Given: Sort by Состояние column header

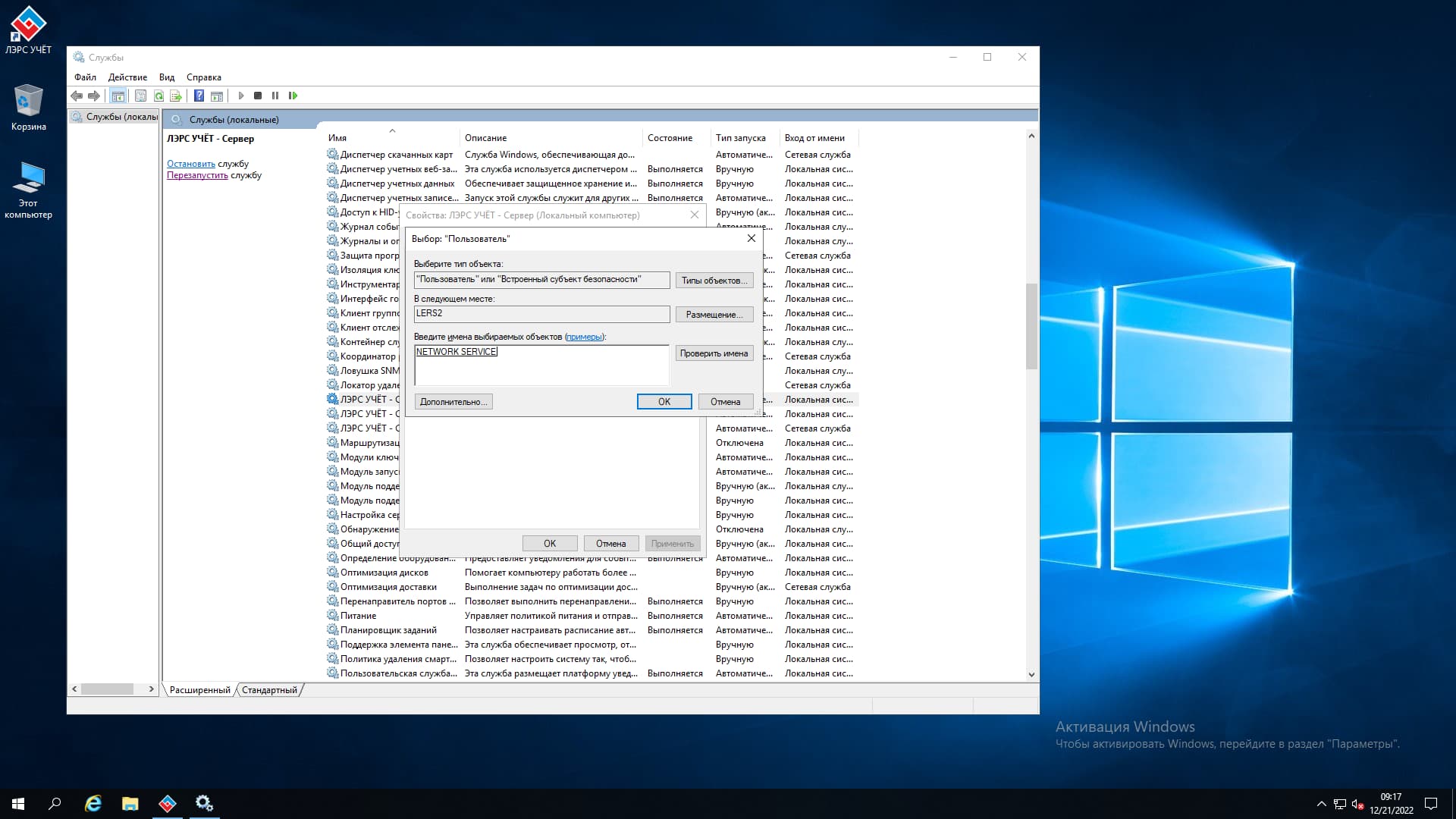Looking at the screenshot, I should pos(677,138).
